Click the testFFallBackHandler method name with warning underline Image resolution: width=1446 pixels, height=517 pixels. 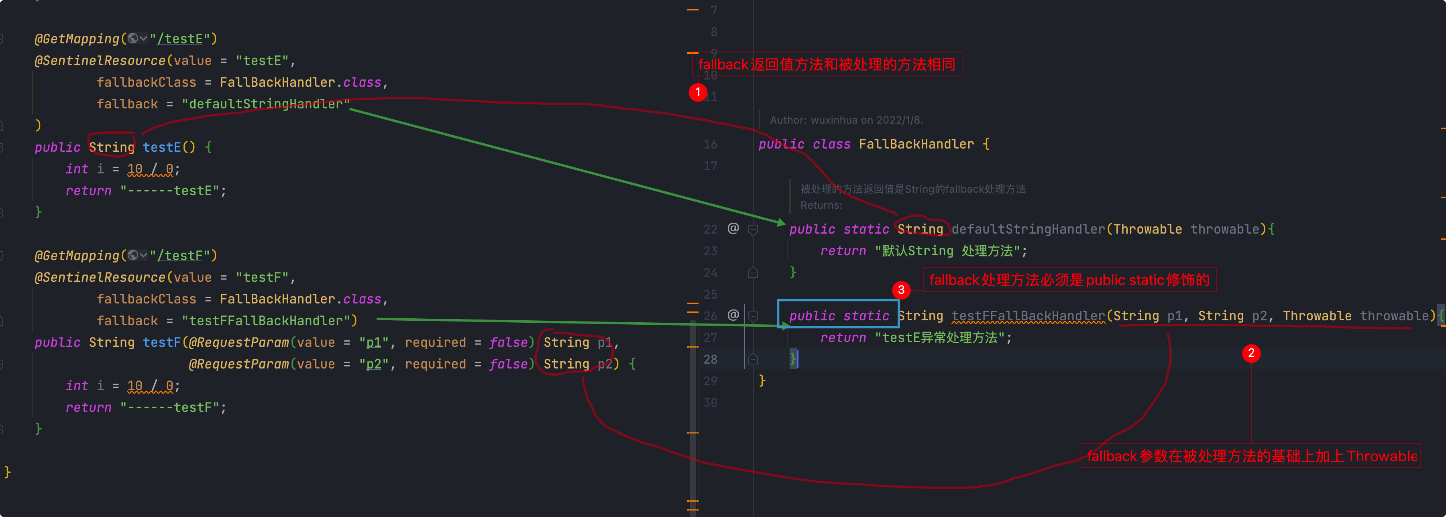tap(1028, 316)
